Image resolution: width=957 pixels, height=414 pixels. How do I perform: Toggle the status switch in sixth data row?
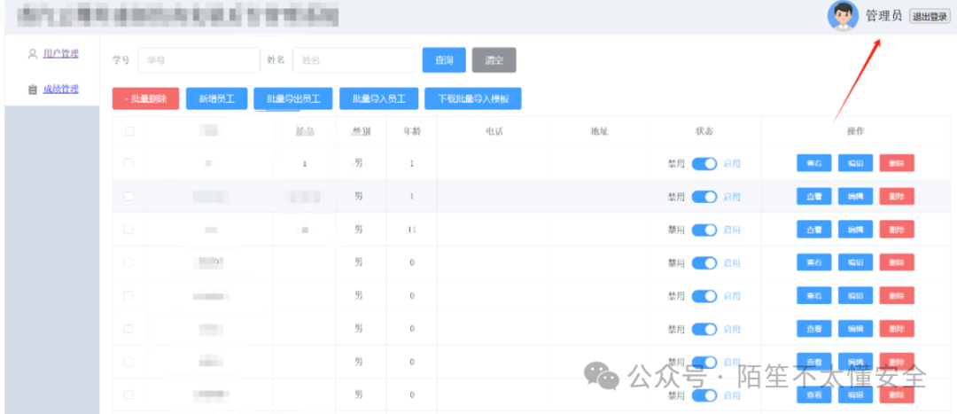pos(704,329)
